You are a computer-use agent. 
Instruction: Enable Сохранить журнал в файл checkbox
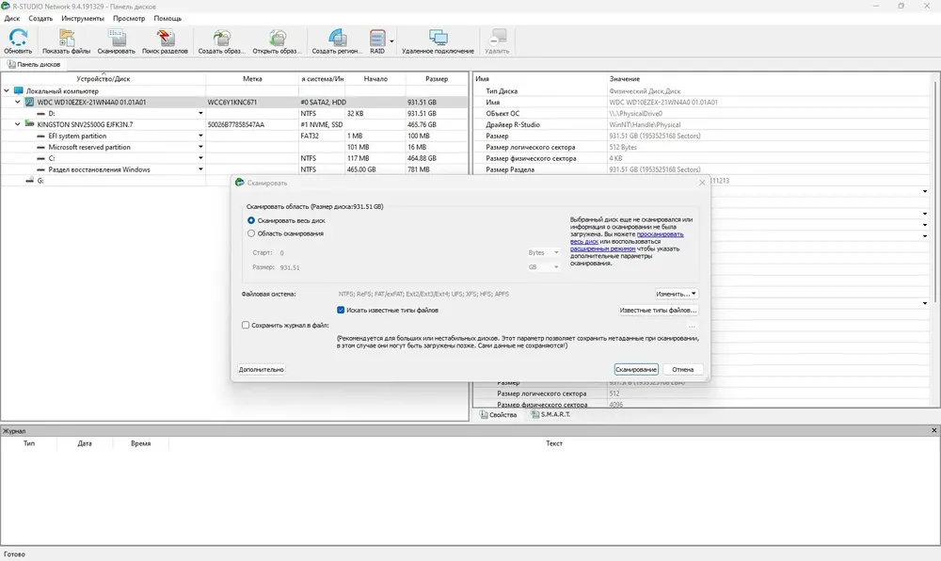tap(246, 325)
